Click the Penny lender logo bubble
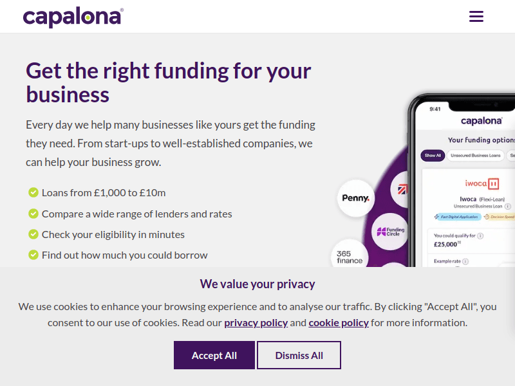This screenshot has height=386, width=515. 356,198
